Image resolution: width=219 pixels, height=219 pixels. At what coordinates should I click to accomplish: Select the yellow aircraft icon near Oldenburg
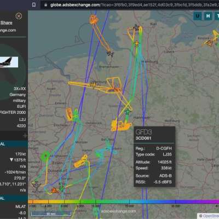[94, 85]
